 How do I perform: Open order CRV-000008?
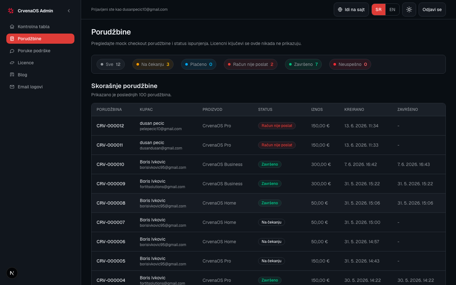pos(111,203)
